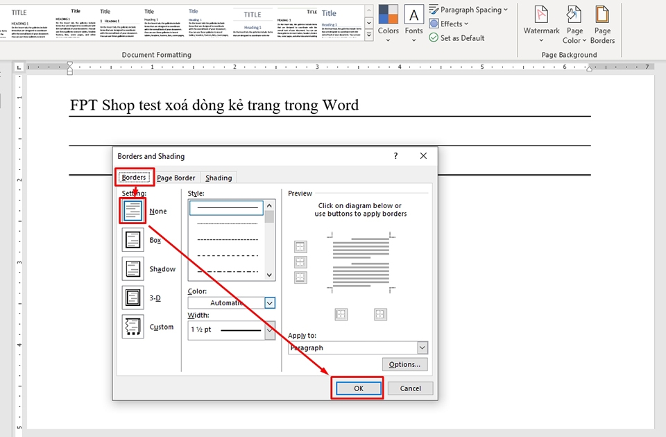Click the tab selector at ruler corner
The height and width of the screenshot is (437, 666).
[x=19, y=67]
